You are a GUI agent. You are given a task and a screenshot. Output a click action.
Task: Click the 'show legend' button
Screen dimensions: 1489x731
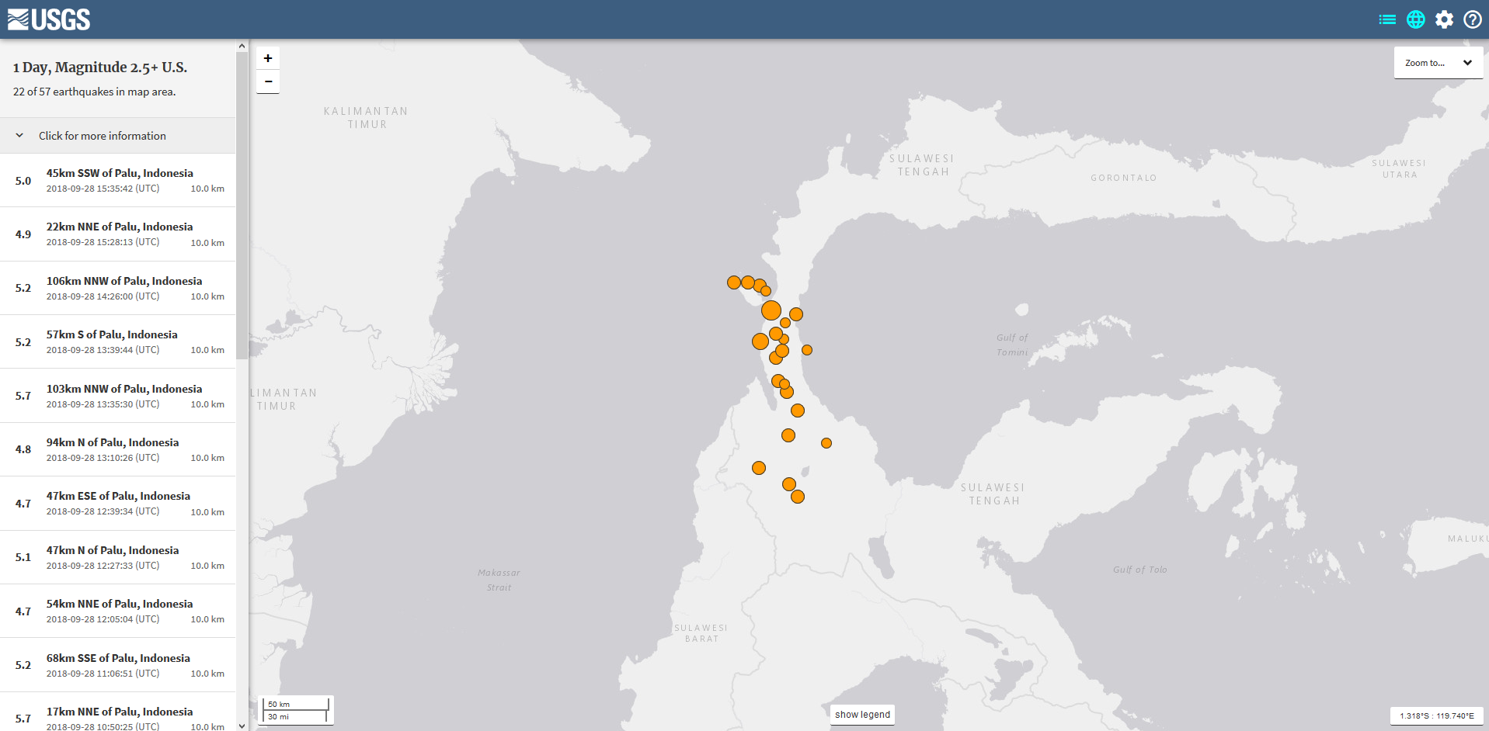pyautogui.click(x=862, y=715)
